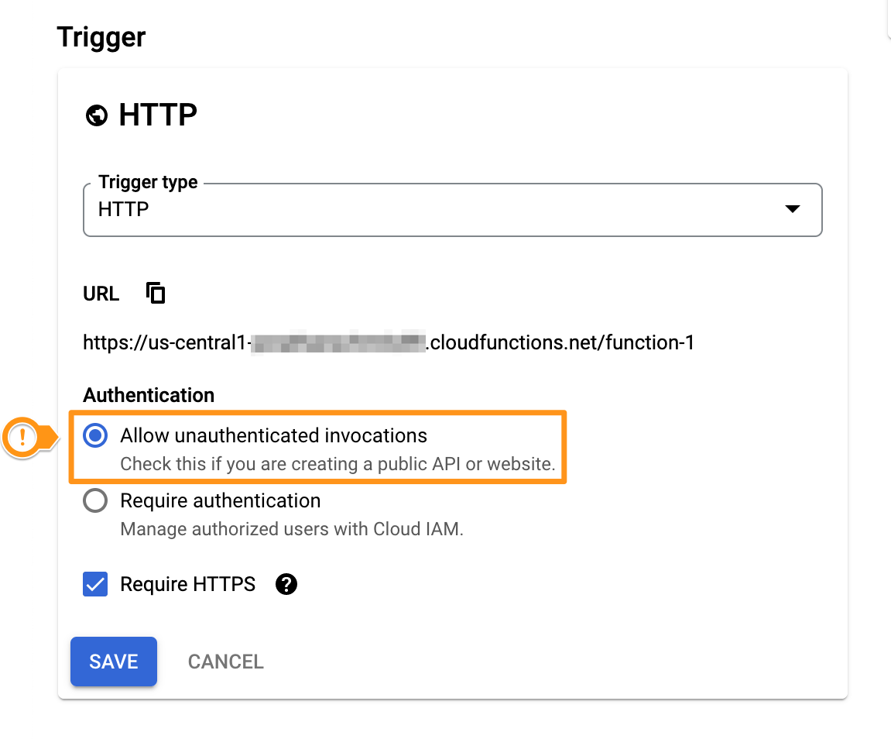Click the blurred project ID in the URL
Image resolution: width=891 pixels, height=739 pixels.
[x=338, y=342]
